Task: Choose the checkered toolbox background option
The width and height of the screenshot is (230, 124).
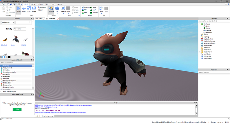Action: click(x=6, y=57)
